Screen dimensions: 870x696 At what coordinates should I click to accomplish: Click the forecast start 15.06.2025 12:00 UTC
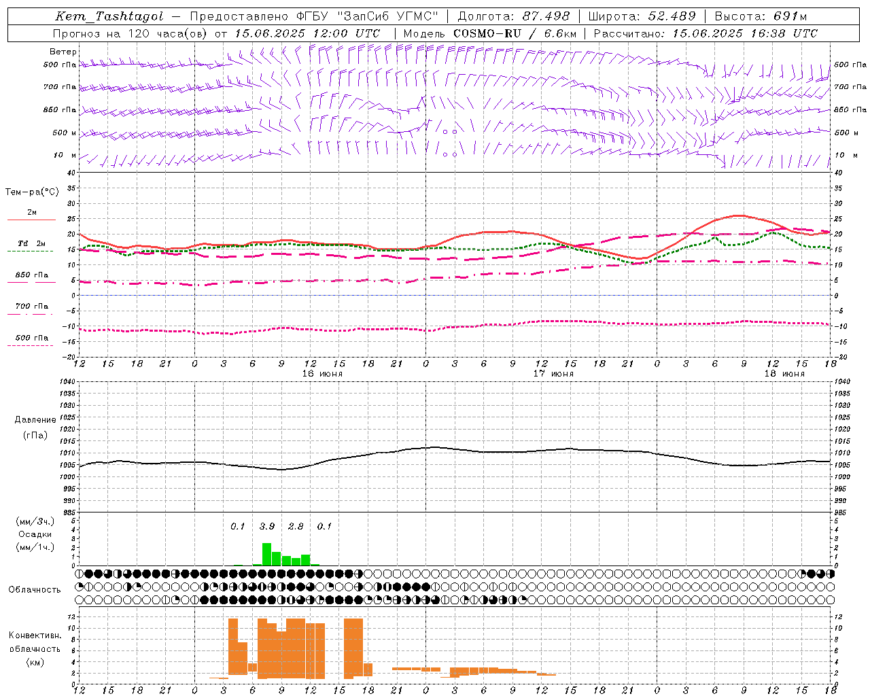tap(307, 33)
